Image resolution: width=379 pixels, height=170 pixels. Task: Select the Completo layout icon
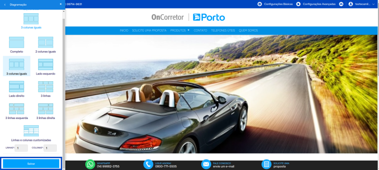(17, 42)
